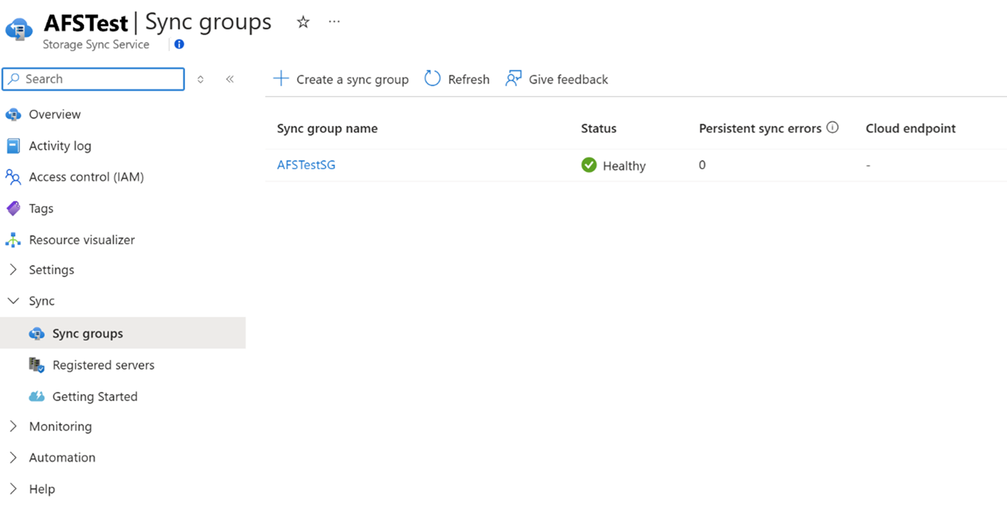
Task: Click the Sync groups cloud icon
Action: pyautogui.click(x=37, y=332)
